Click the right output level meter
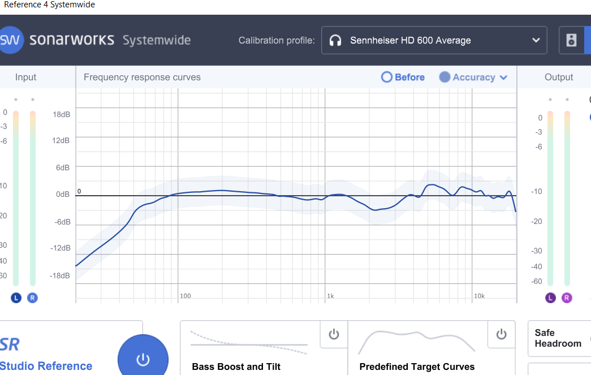This screenshot has height=375, width=591. pyautogui.click(x=567, y=198)
